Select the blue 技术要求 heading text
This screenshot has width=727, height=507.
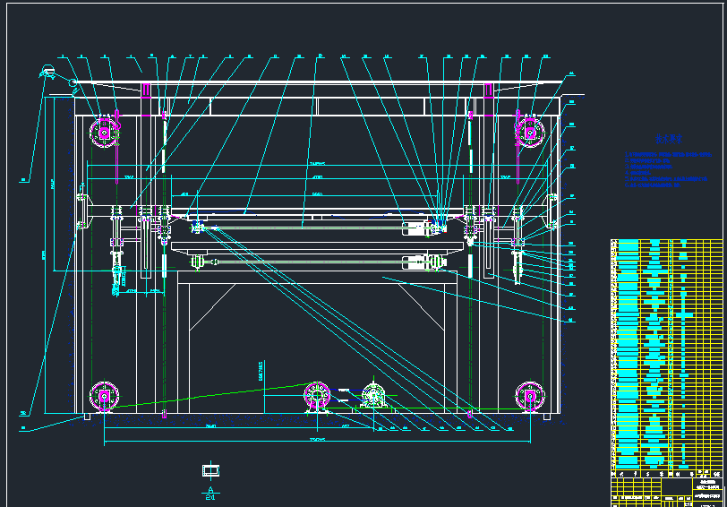[669, 139]
